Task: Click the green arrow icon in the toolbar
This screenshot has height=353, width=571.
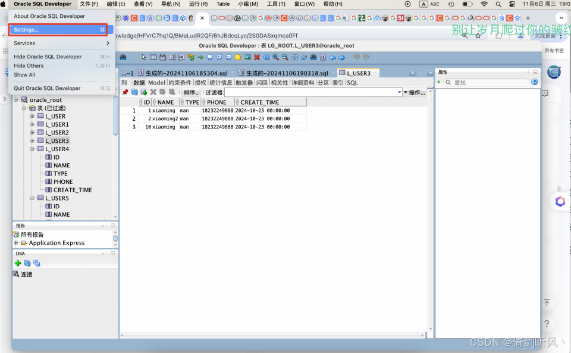Action: (200, 57)
